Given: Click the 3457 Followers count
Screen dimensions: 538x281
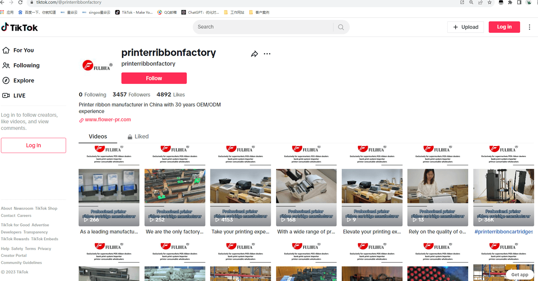Looking at the screenshot, I should tap(131, 95).
